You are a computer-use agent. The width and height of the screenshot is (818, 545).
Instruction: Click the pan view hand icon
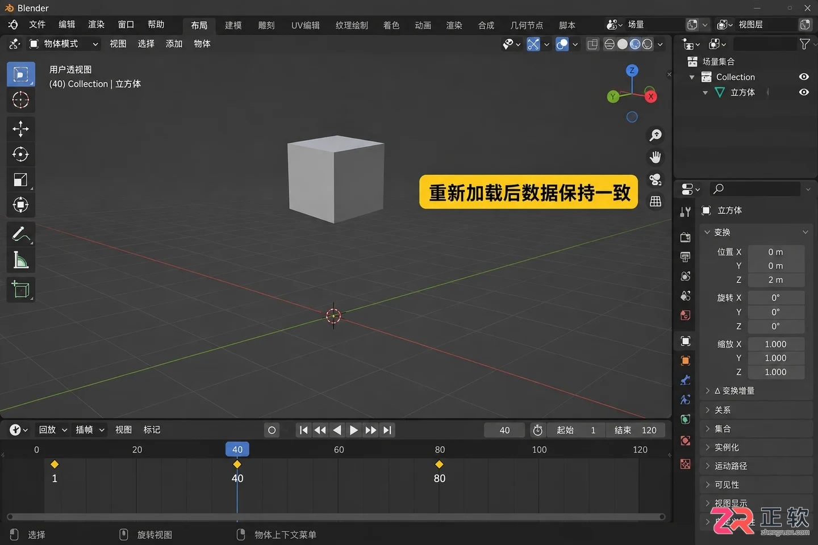[656, 157]
